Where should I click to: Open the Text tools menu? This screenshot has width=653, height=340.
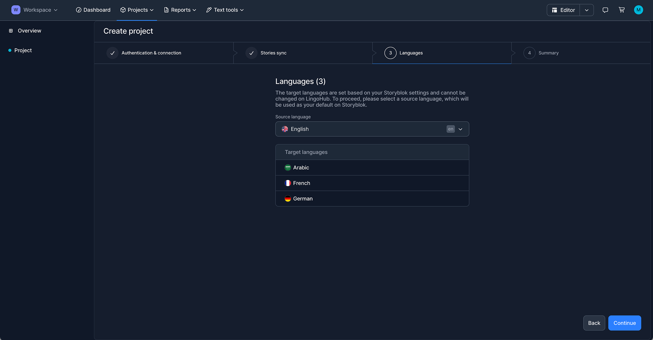(225, 10)
